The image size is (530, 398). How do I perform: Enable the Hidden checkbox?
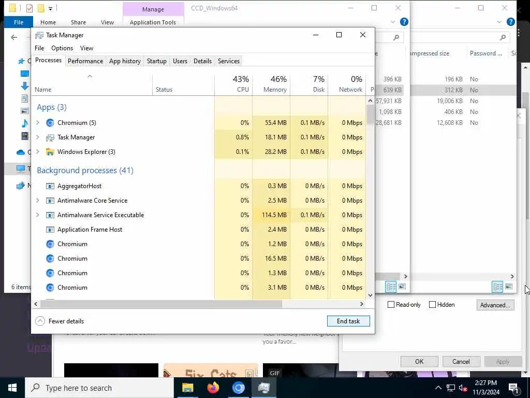432,305
